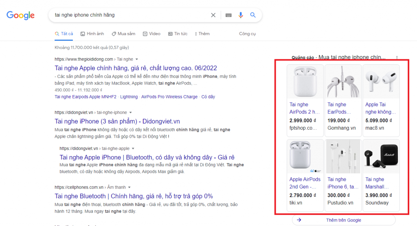The height and width of the screenshot is (226, 417).
Task: Click the Công cụ tools button
Action: pos(247,34)
